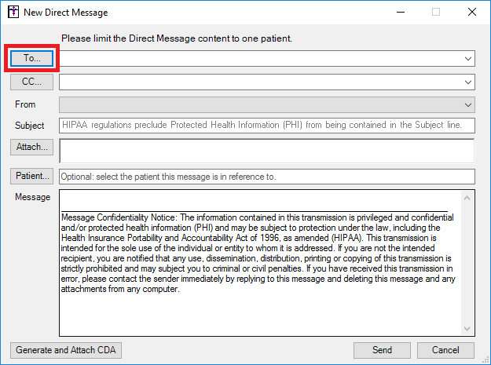Cancel the new direct message
Viewport: 491px width, 365px height.
click(x=445, y=350)
